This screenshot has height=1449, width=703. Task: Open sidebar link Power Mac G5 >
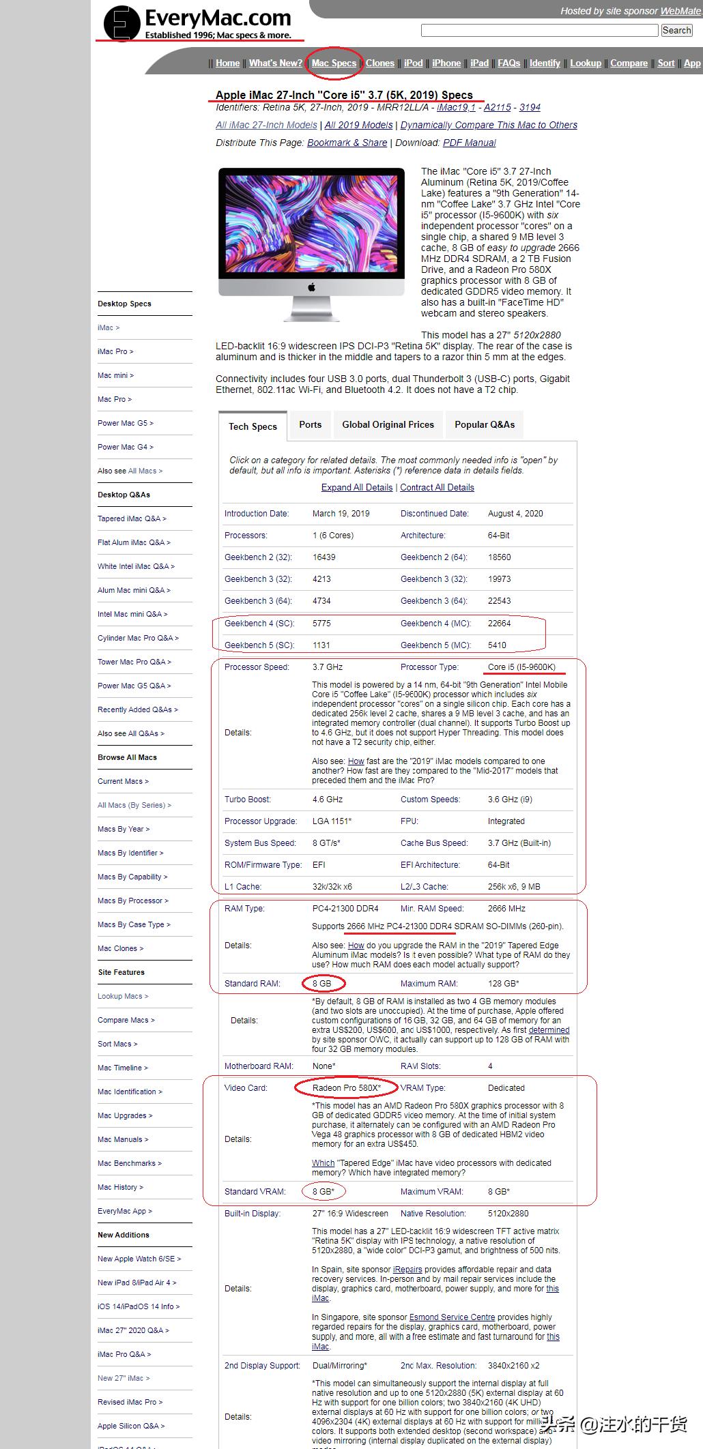coord(126,423)
